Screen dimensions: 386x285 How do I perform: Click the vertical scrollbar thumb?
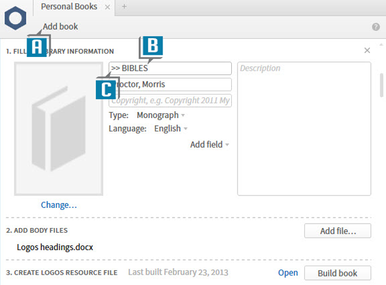[381, 85]
